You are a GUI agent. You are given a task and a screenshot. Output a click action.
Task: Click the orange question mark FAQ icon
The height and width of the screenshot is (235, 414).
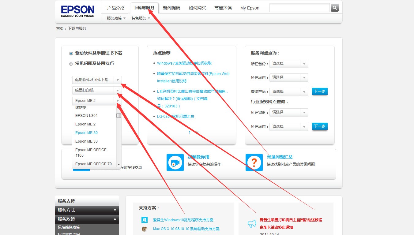pyautogui.click(x=254, y=162)
